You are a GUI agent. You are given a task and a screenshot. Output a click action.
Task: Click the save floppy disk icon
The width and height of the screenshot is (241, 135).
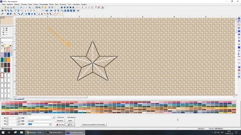[x=8, y=7]
